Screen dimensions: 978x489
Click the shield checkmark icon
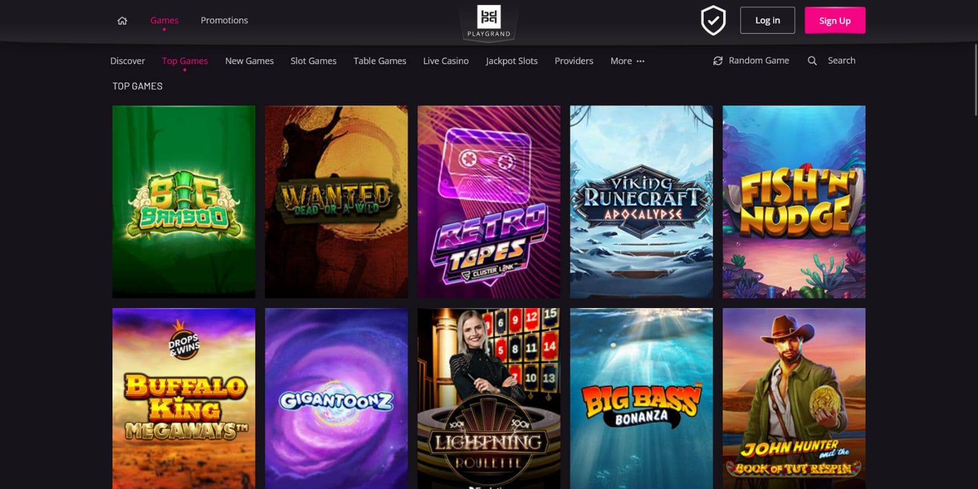pyautogui.click(x=713, y=21)
